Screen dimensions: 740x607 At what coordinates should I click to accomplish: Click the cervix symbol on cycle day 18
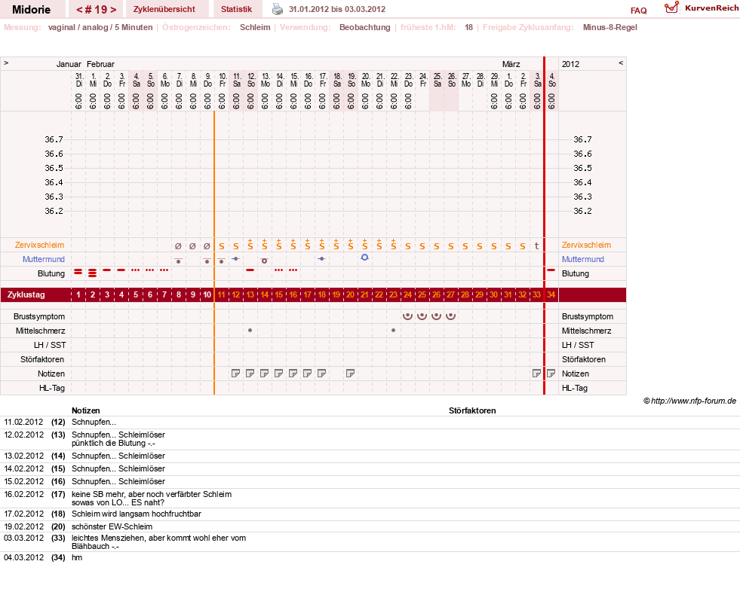321,259
